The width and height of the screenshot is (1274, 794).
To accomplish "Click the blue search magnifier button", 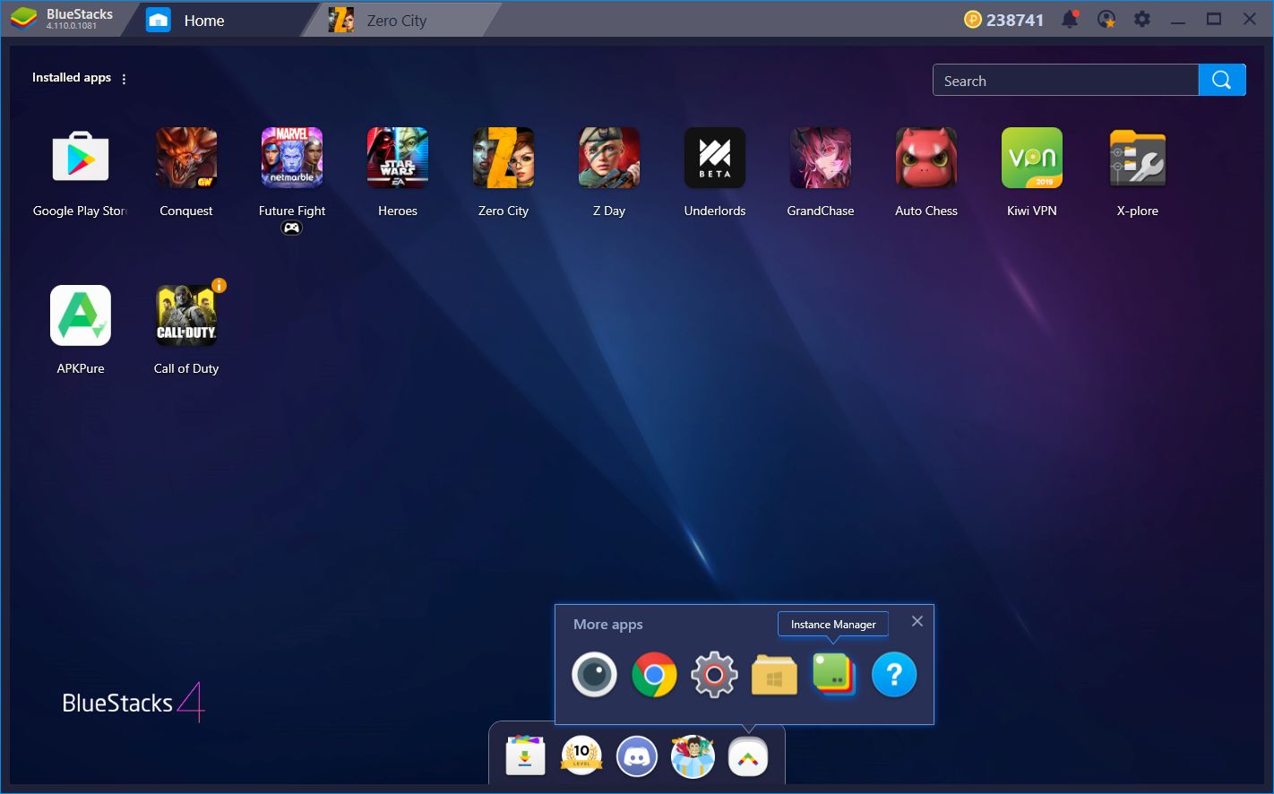I will [x=1222, y=80].
